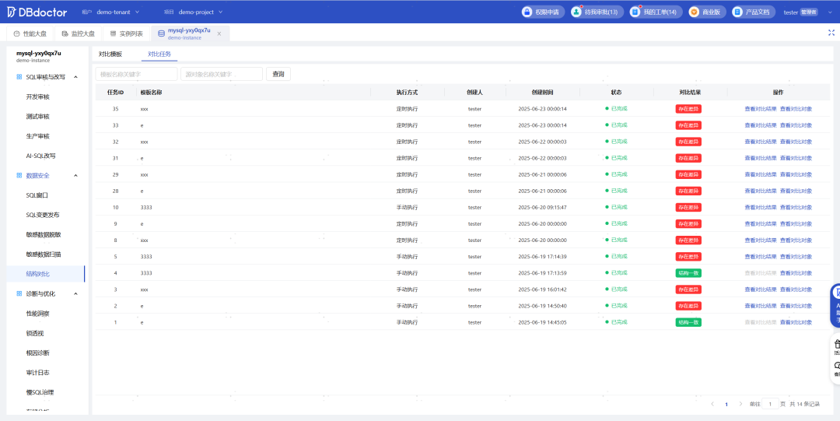
Task: Click 查看对比对象 for task 4
Action: (796, 273)
